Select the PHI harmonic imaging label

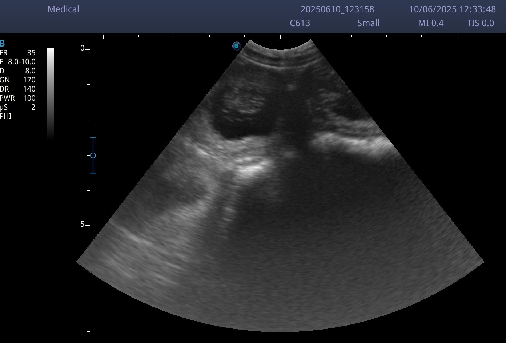[x=6, y=116]
